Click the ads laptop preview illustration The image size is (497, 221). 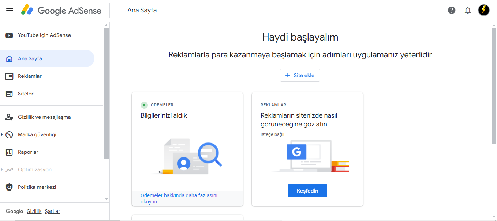pos(310,156)
